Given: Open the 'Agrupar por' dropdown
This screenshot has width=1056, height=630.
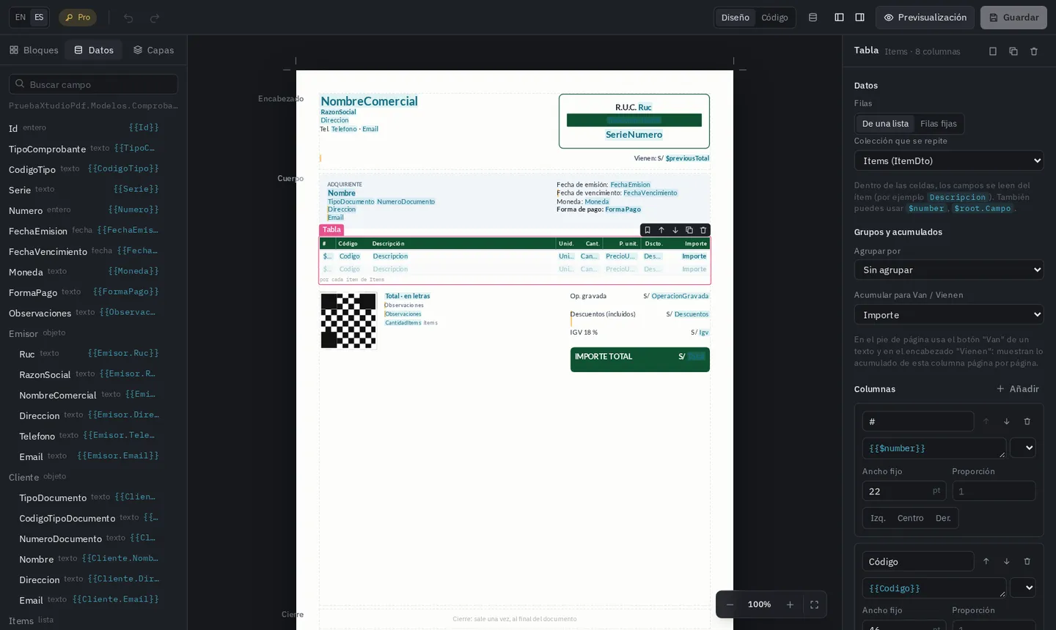Looking at the screenshot, I should point(949,270).
